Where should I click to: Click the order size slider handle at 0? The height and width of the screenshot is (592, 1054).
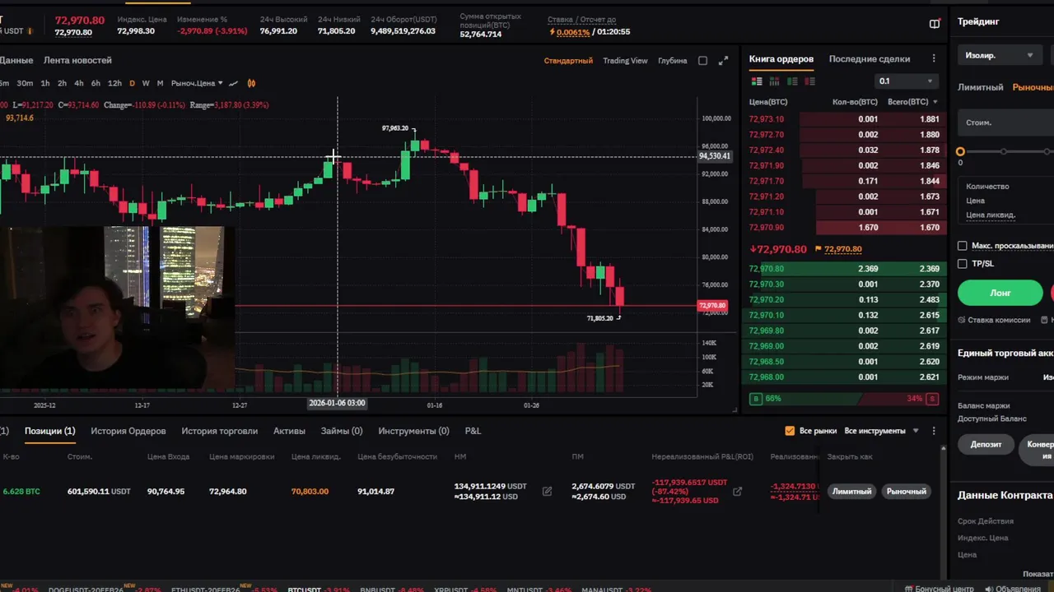[960, 152]
